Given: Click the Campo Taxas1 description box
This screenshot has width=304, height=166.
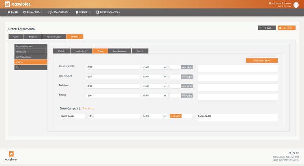Looking at the screenshot, I should click(x=237, y=117).
